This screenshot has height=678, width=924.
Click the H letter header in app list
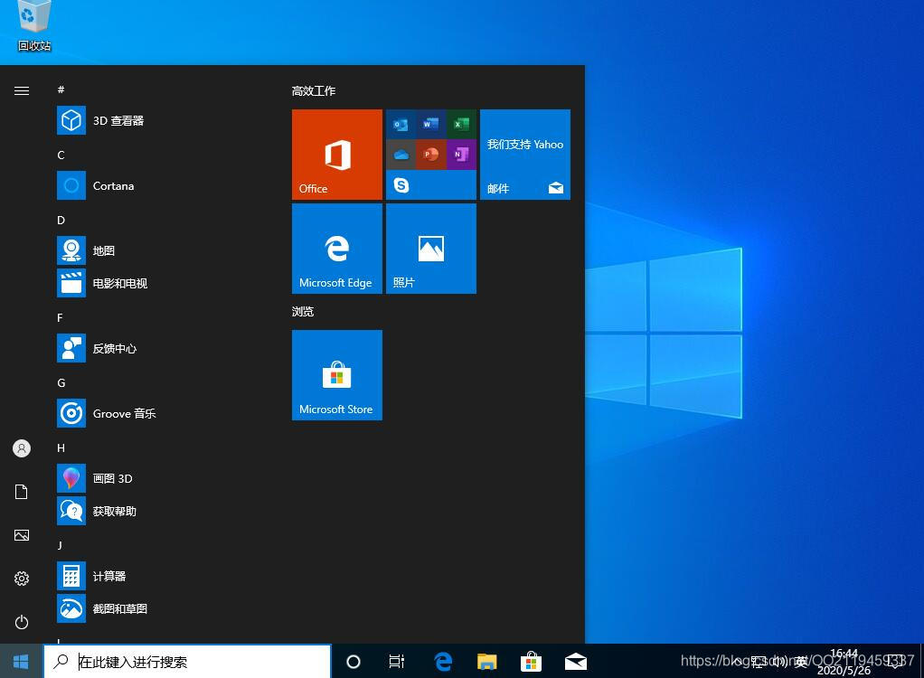[x=61, y=448]
